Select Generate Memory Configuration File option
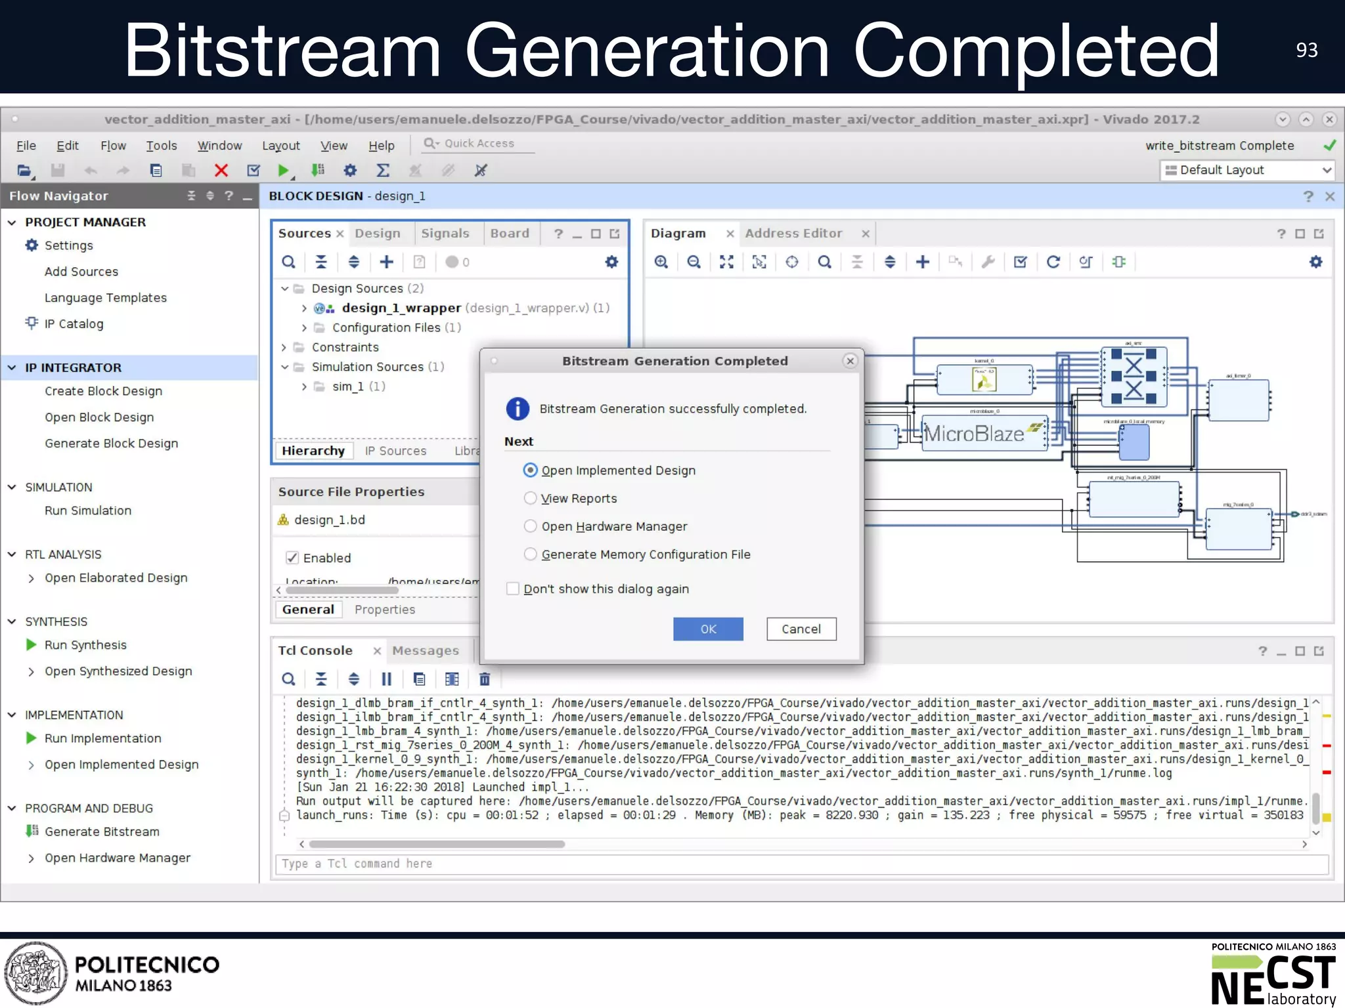 (x=530, y=555)
